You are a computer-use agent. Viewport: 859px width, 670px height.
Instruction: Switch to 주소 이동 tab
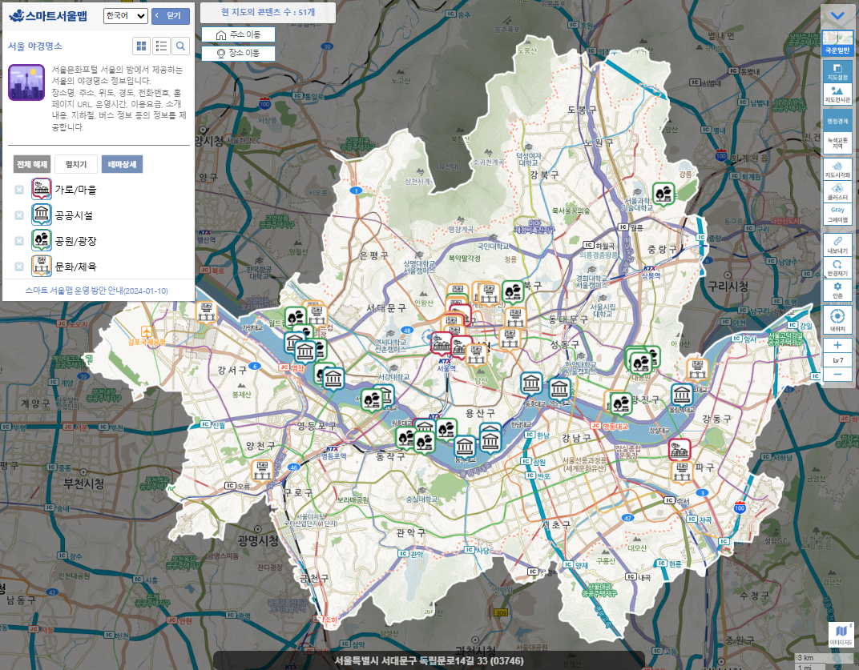click(x=238, y=35)
